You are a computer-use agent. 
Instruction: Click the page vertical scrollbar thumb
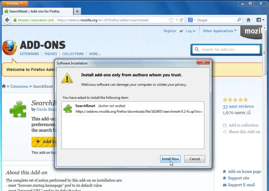pyautogui.click(x=264, y=53)
